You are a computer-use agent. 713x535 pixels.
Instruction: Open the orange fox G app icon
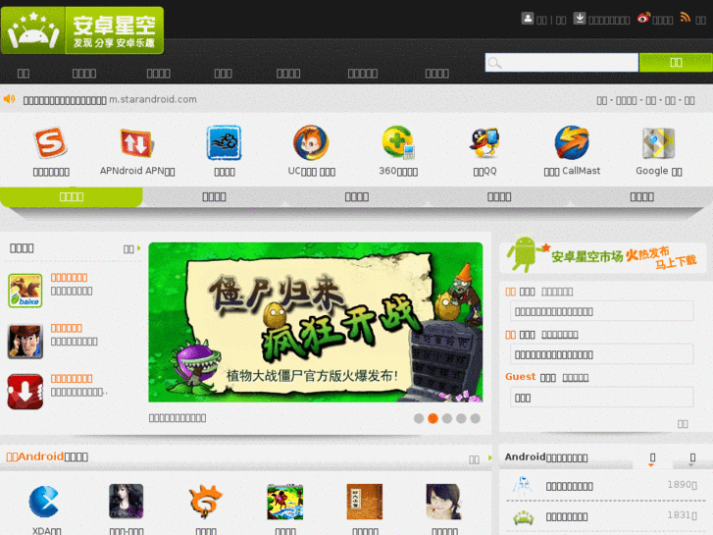coord(206,502)
